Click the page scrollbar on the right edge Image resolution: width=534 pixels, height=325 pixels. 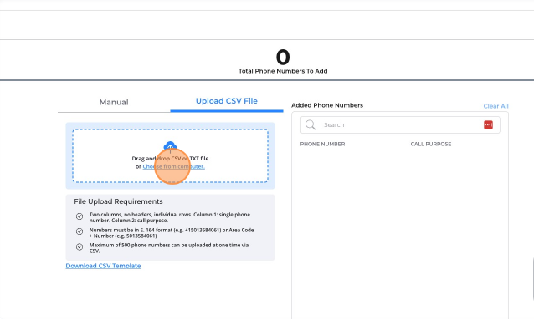[532, 279]
